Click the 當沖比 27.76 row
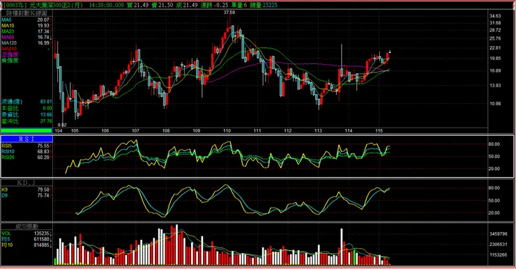The height and width of the screenshot is (269, 516). 26,121
